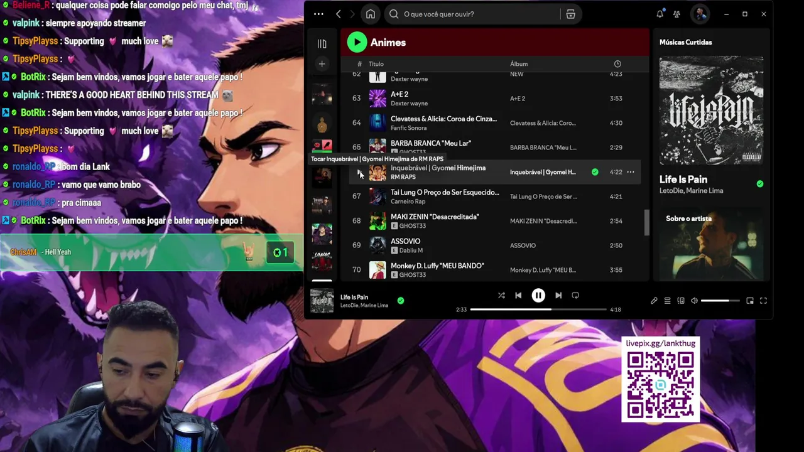This screenshot has height=452, width=804.
Task: Select Monkey D. Luffy "MEU BANDO" track
Action: point(437,266)
